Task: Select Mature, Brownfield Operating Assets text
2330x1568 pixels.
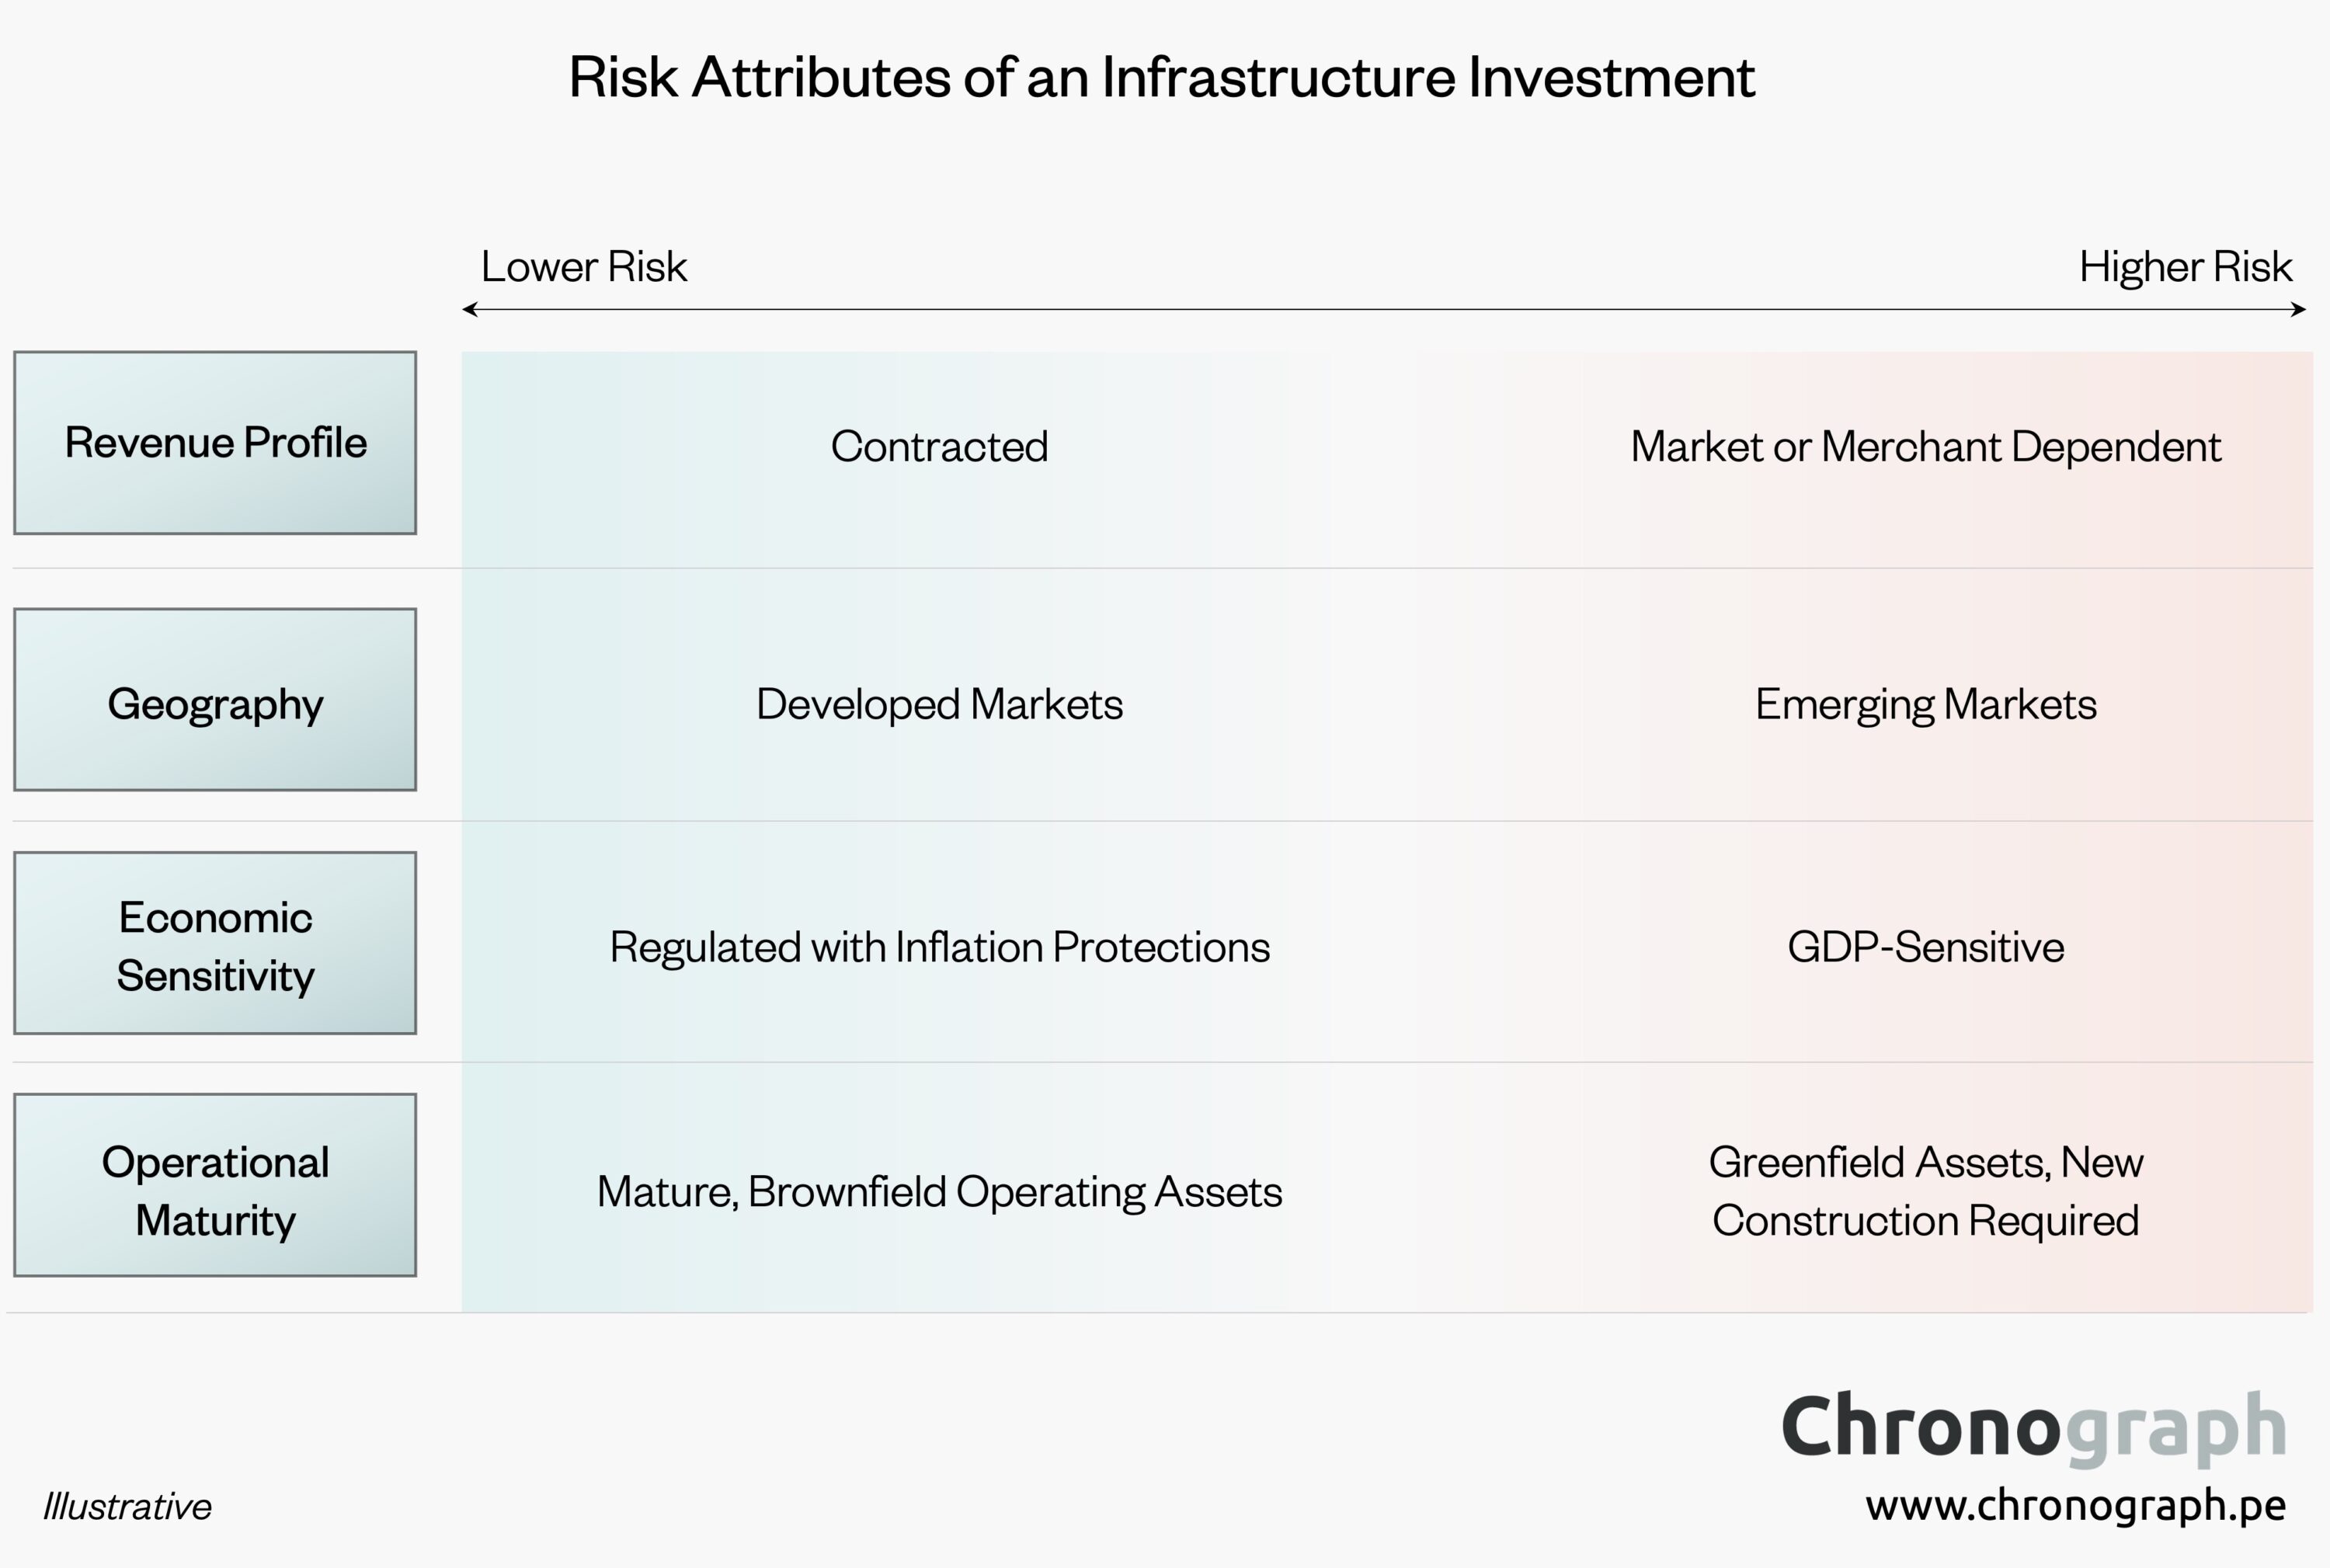Action: [939, 1191]
